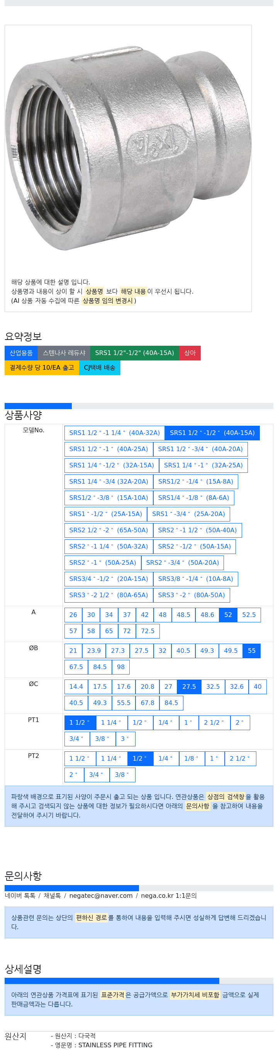Click the reducer socket product image
278x1050 pixels.
128,149
